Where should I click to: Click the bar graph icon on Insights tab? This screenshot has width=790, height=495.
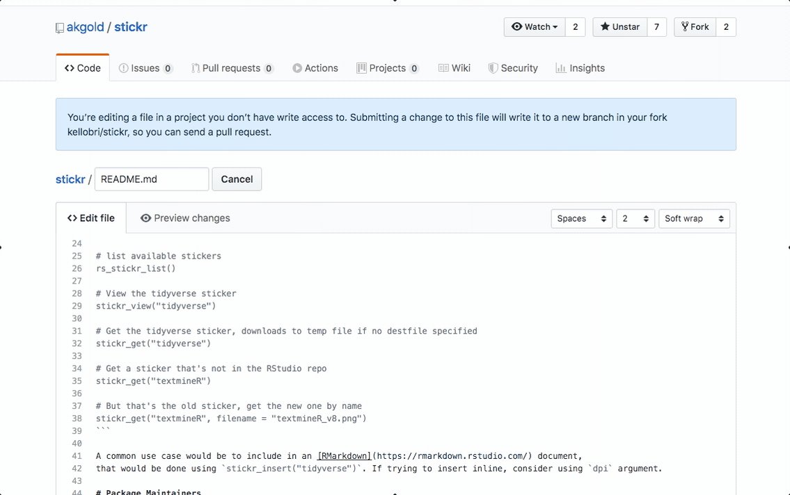pyautogui.click(x=561, y=68)
